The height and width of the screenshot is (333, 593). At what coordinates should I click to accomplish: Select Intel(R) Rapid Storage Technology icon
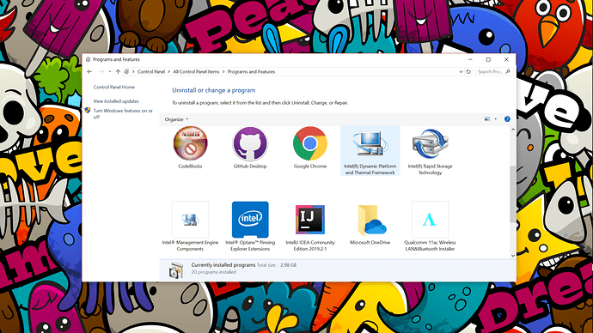tap(430, 143)
